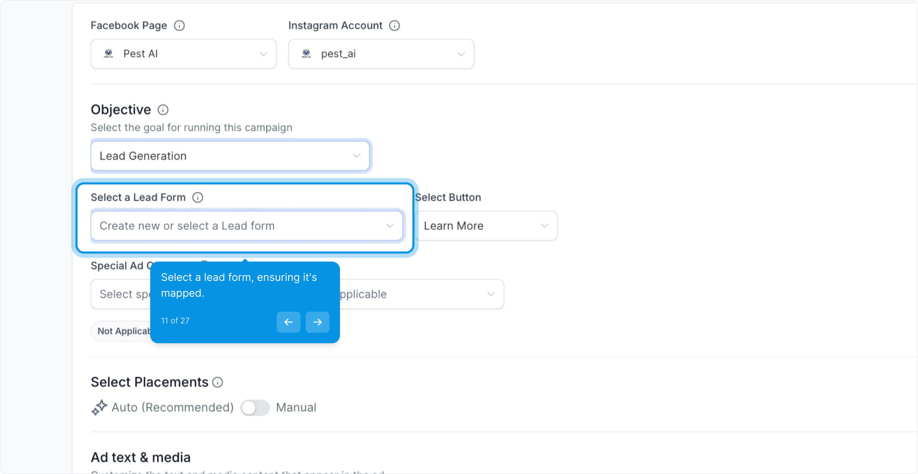Open the Instagram Account dropdown showing pest_ai
The image size is (918, 474).
pyautogui.click(x=381, y=54)
